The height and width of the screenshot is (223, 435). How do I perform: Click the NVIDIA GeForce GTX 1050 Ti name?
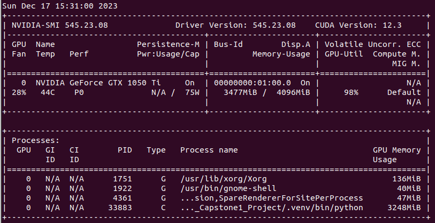(x=98, y=83)
